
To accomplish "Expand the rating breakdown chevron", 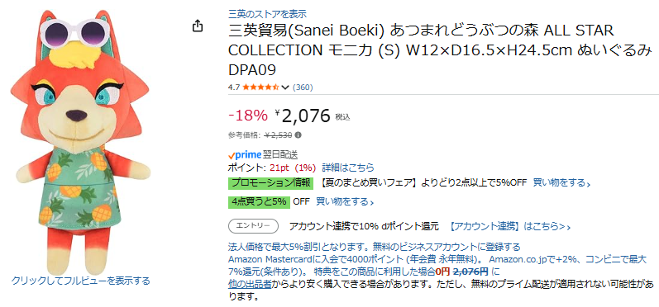I will 285,87.
